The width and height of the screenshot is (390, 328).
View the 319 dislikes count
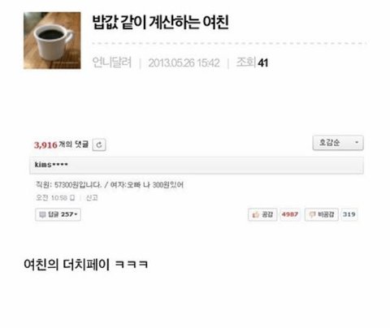pos(349,214)
